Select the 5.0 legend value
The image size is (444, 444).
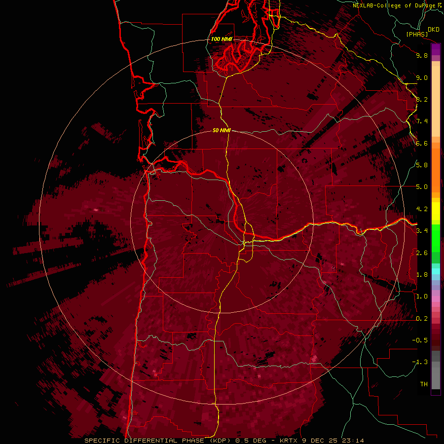422,187
